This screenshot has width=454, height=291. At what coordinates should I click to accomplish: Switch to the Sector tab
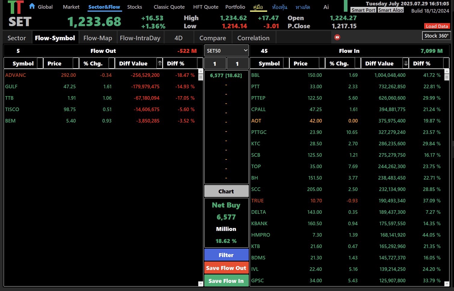(17, 38)
